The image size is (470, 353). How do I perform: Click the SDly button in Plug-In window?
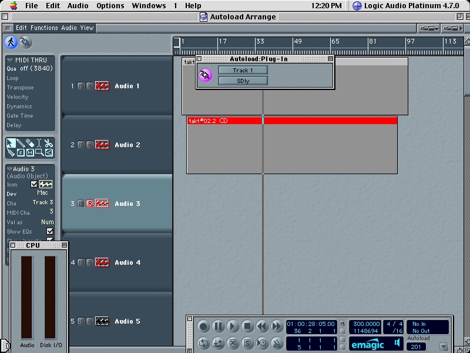tap(243, 81)
